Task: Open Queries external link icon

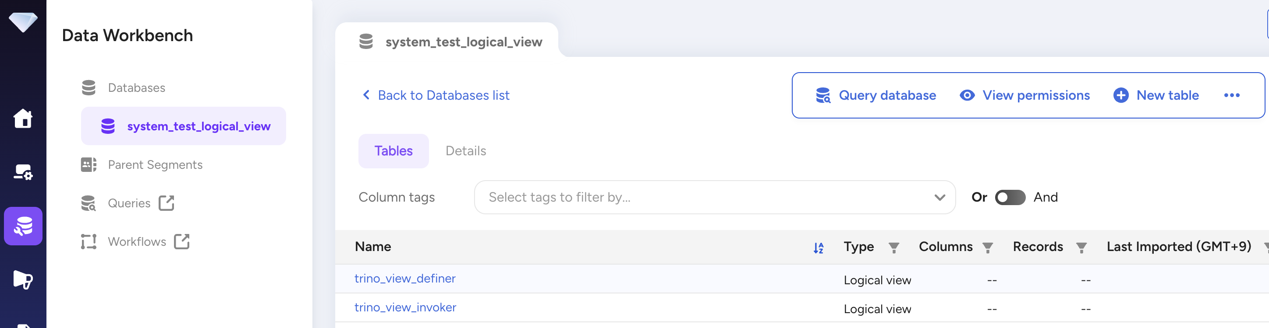Action: point(167,203)
